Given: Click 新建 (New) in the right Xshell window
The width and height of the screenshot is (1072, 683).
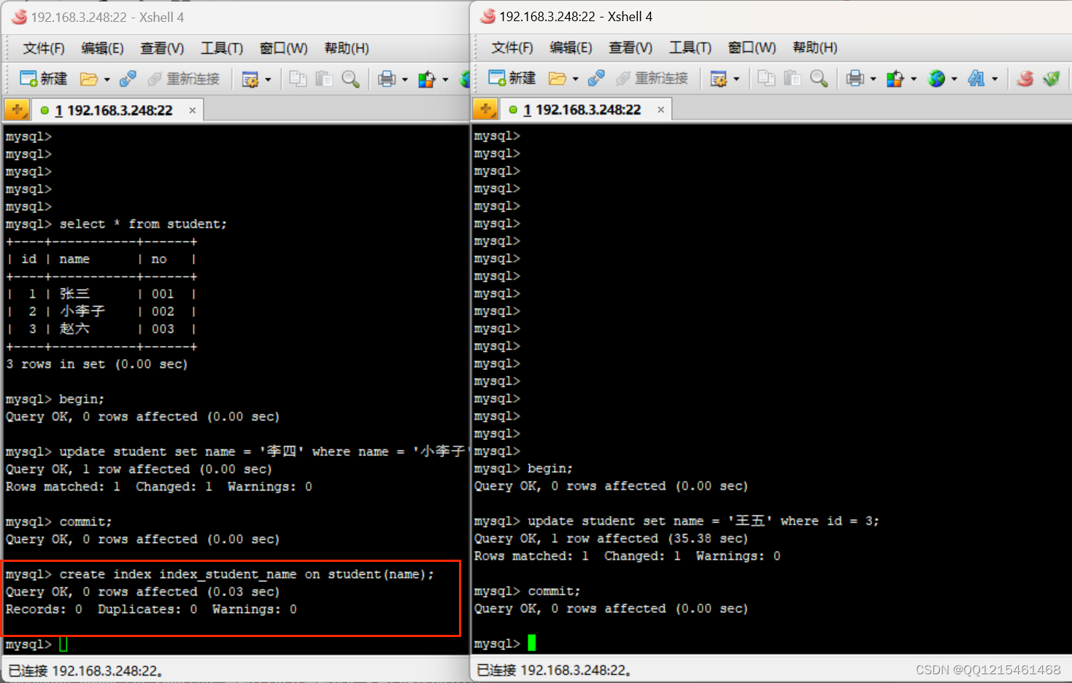Looking at the screenshot, I should pos(512,78).
